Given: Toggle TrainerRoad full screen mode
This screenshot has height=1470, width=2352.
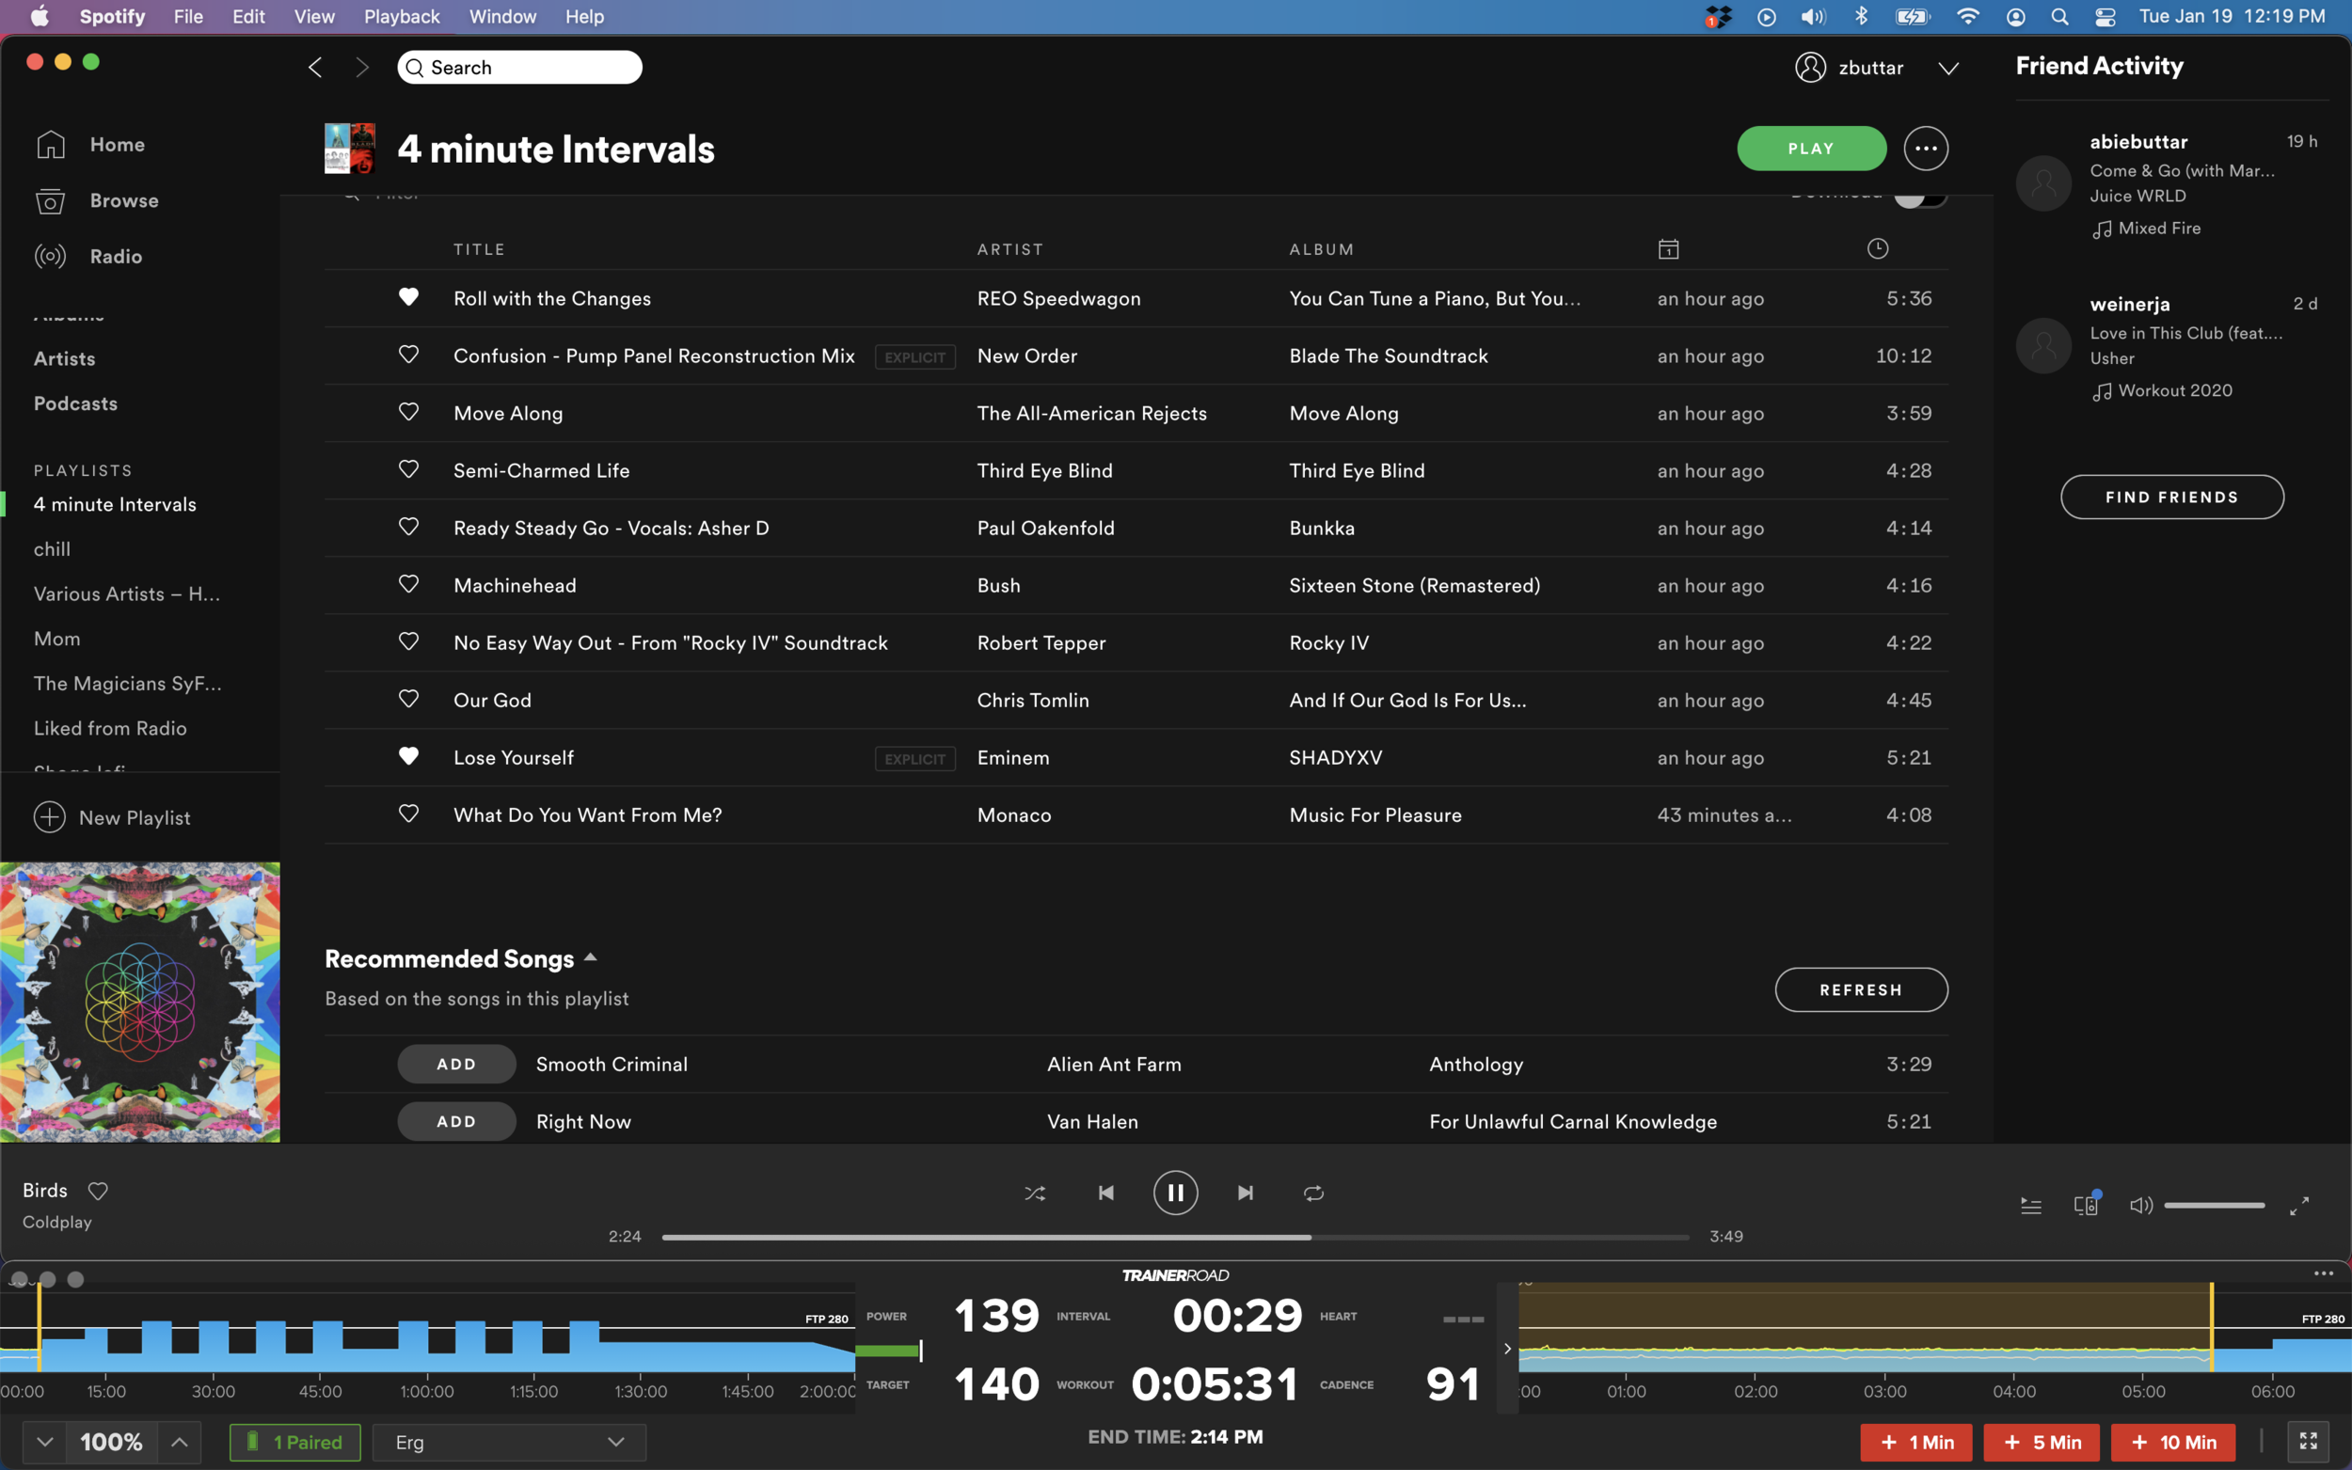Looking at the screenshot, I should (2308, 1441).
